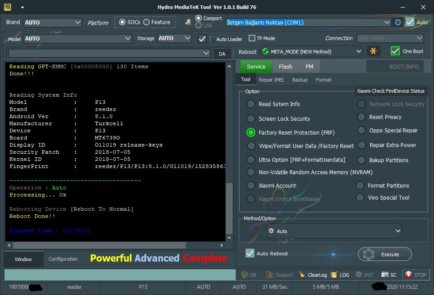
Task: Select Bakup Partitions option
Action: click(x=361, y=160)
